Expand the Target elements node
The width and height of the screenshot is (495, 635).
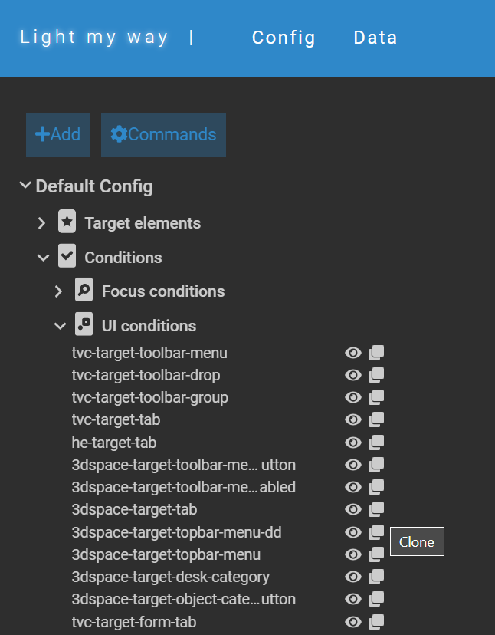(x=41, y=222)
